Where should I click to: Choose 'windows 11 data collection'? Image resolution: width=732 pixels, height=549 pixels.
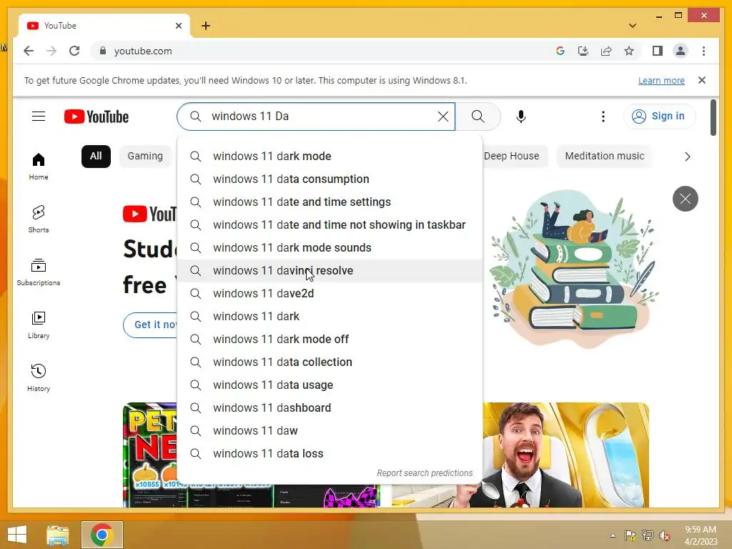[x=330, y=362]
